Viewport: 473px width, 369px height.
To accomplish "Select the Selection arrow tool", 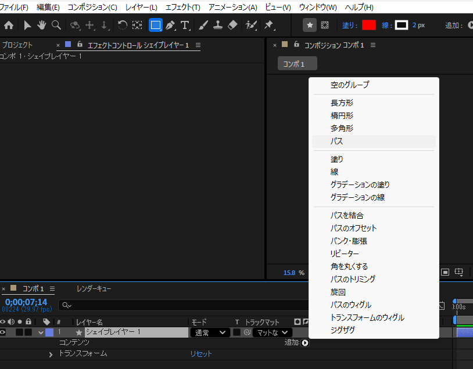I will pyautogui.click(x=27, y=26).
